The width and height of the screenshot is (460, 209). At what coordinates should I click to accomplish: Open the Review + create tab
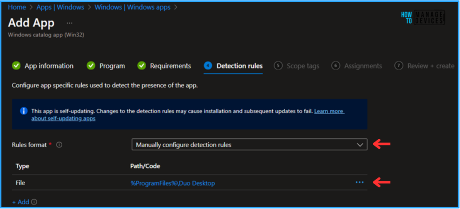(425, 66)
